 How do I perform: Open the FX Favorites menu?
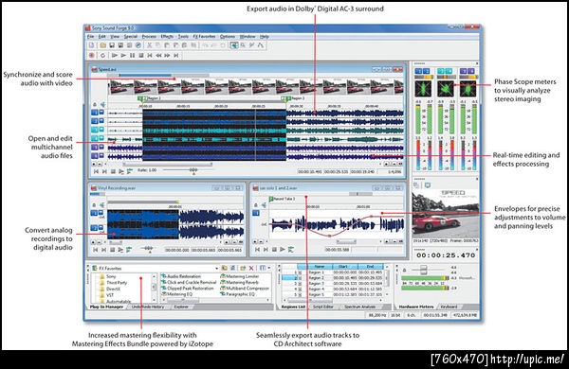204,37
